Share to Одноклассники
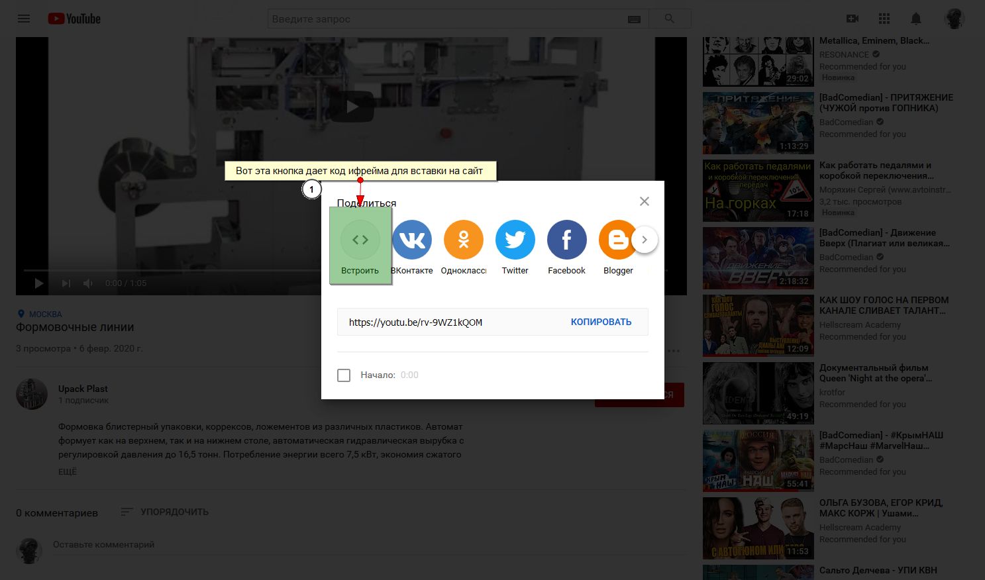This screenshot has width=985, height=580. (464, 247)
